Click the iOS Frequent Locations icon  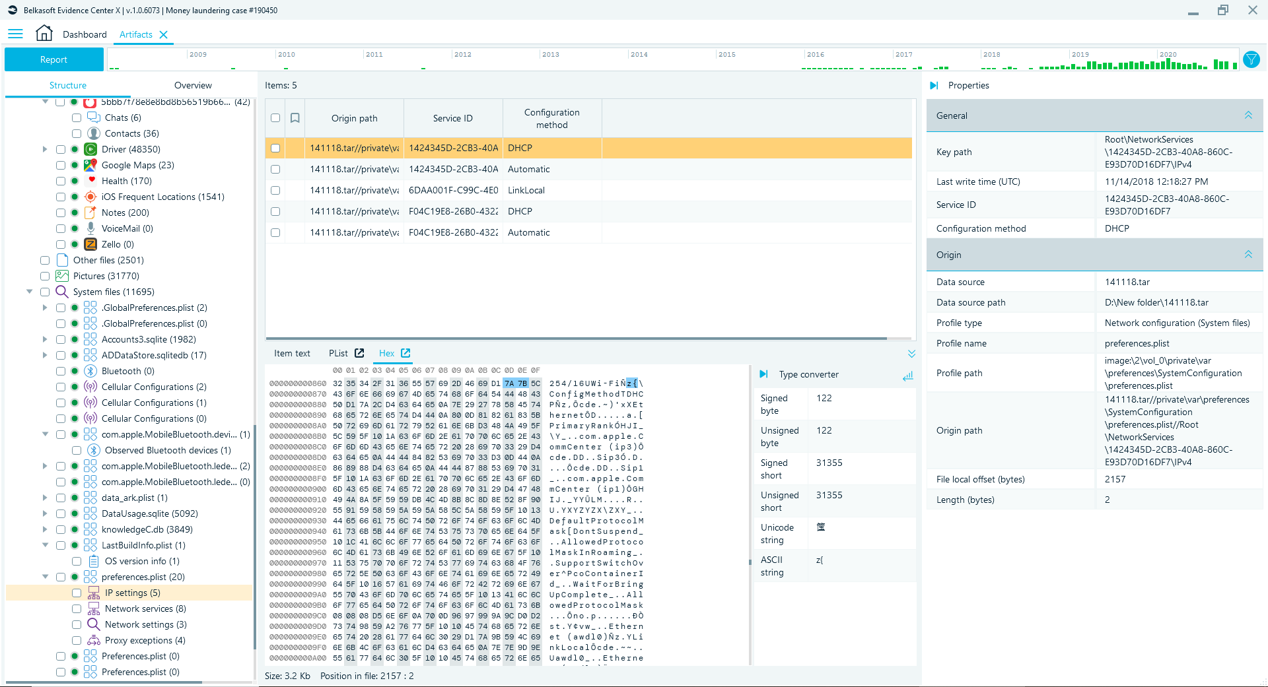point(90,197)
